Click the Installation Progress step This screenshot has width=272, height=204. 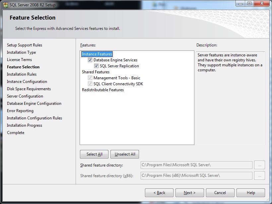tap(25, 125)
